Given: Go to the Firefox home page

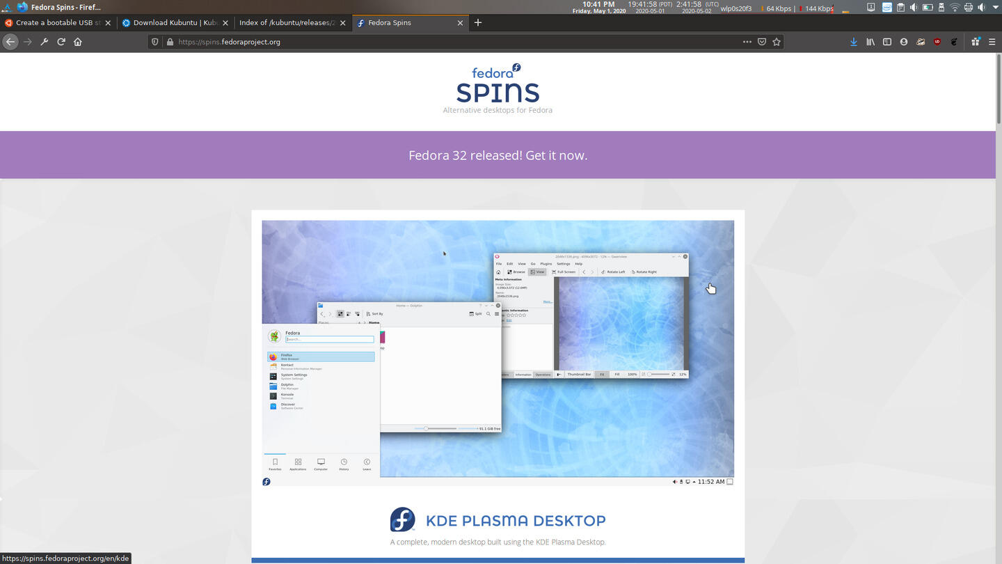Looking at the screenshot, I should pos(78,42).
